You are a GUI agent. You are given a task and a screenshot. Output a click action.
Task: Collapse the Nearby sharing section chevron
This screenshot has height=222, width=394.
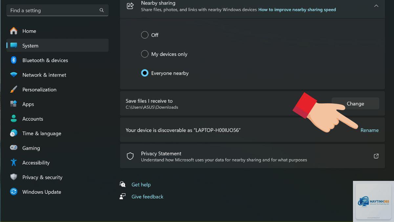click(376, 6)
